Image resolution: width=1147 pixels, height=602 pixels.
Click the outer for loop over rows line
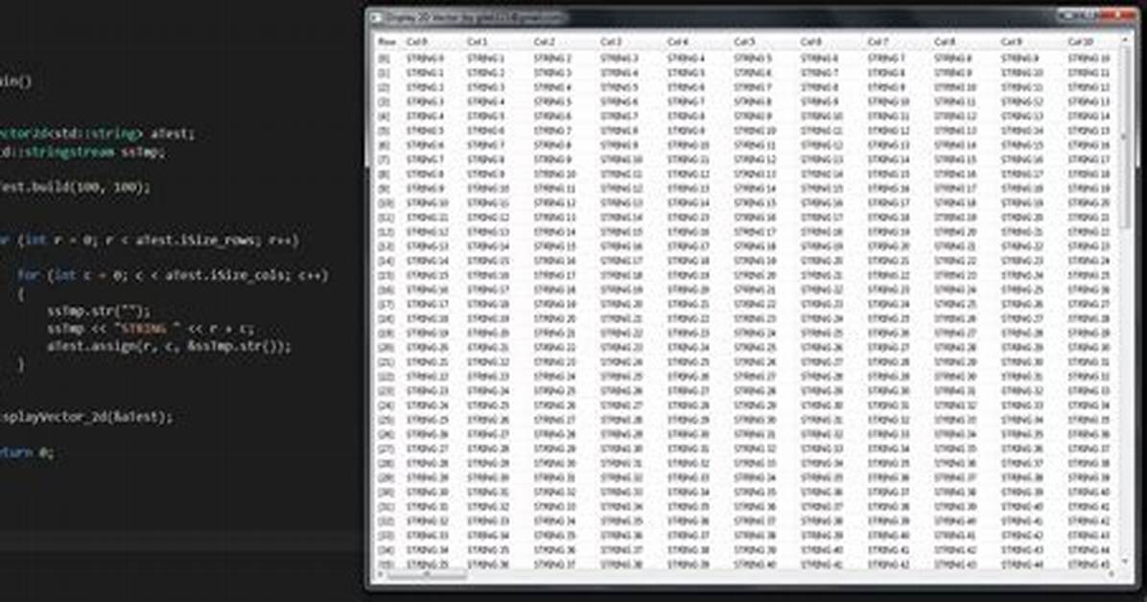click(150, 240)
